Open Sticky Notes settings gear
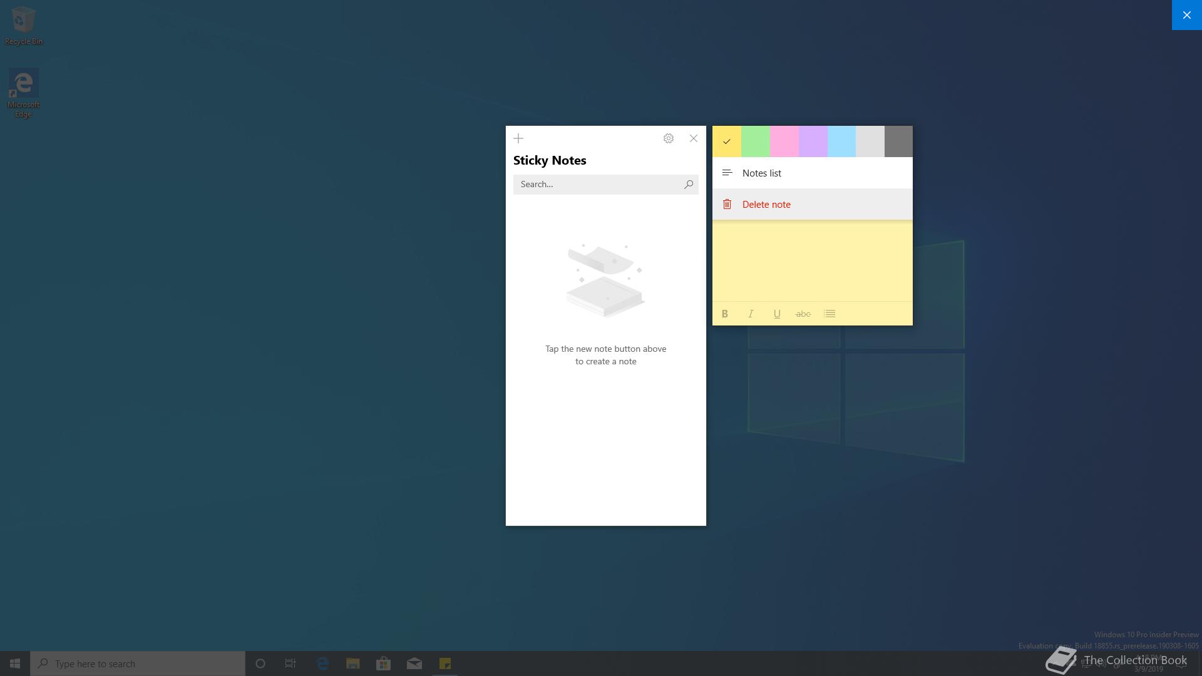1202x676 pixels. coord(669,138)
